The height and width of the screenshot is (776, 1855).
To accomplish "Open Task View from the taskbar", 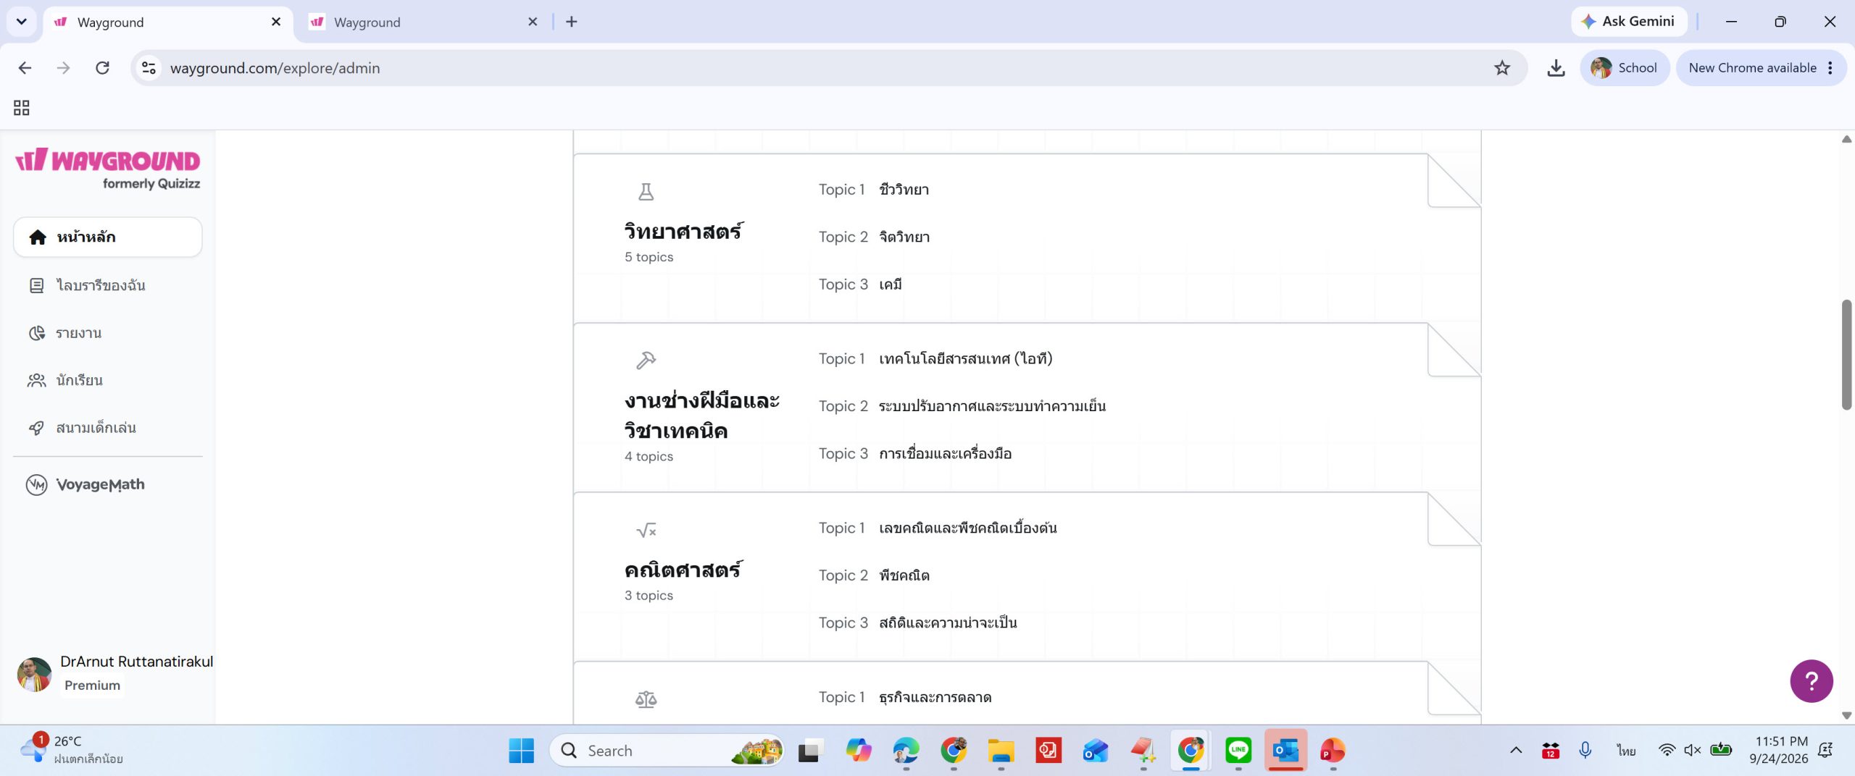I will [x=811, y=751].
